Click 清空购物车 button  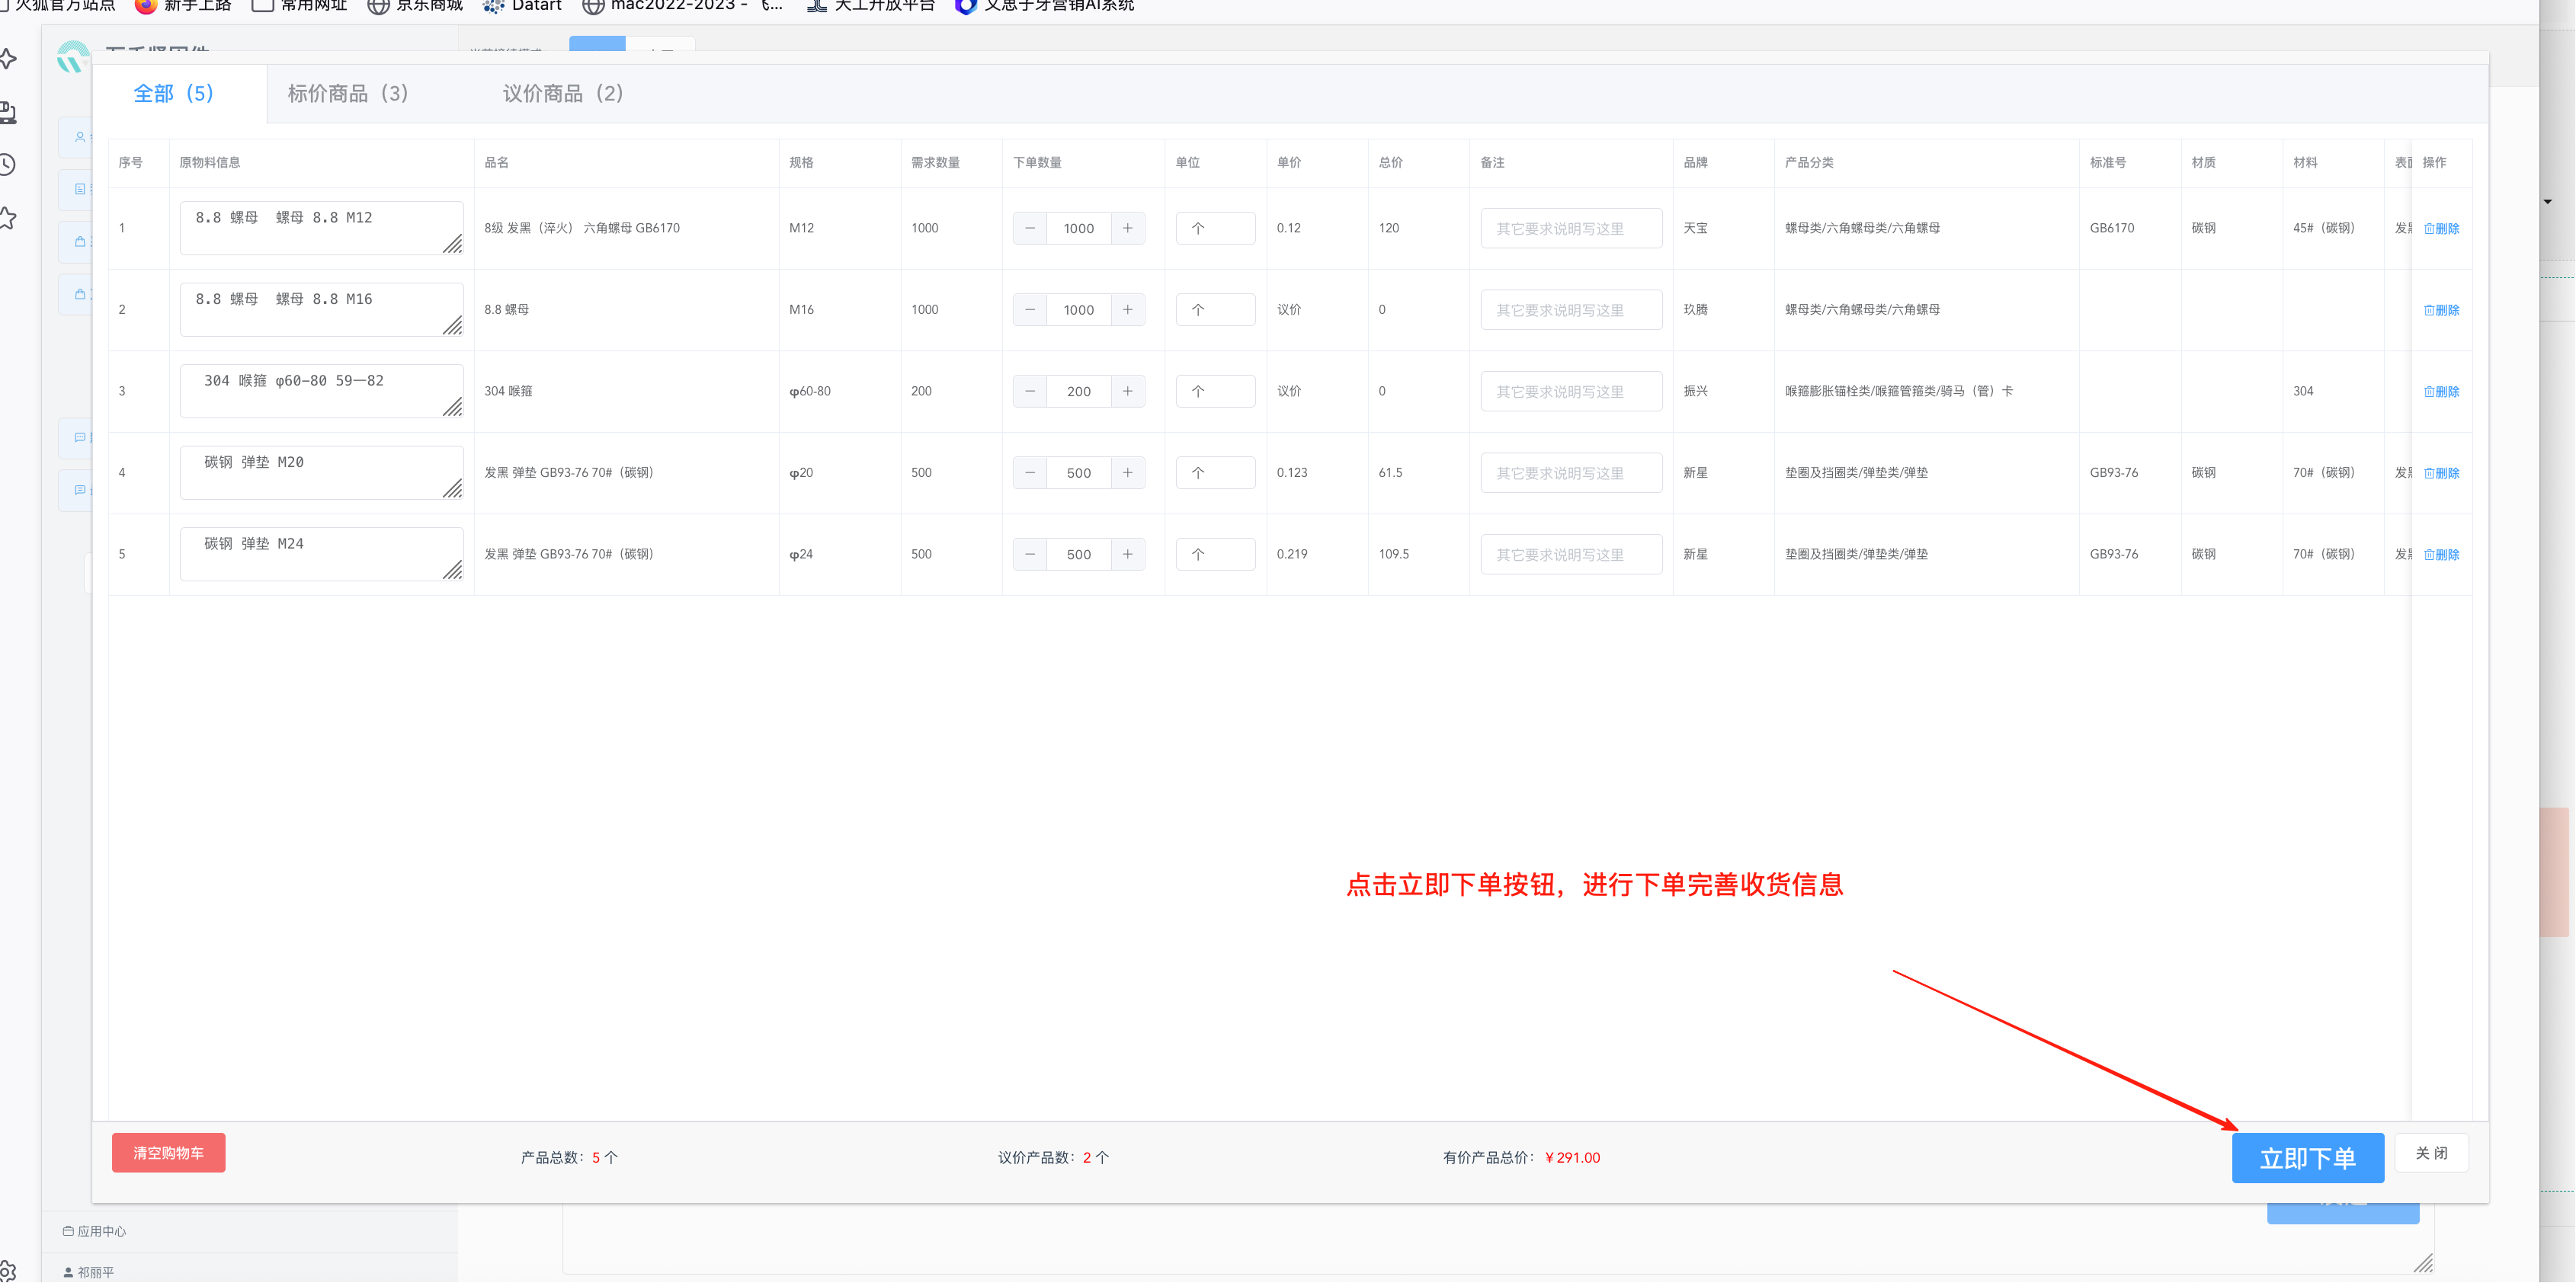[168, 1153]
